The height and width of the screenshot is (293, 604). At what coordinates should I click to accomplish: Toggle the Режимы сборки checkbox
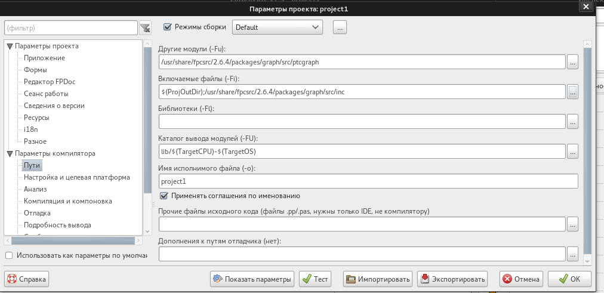click(x=167, y=27)
